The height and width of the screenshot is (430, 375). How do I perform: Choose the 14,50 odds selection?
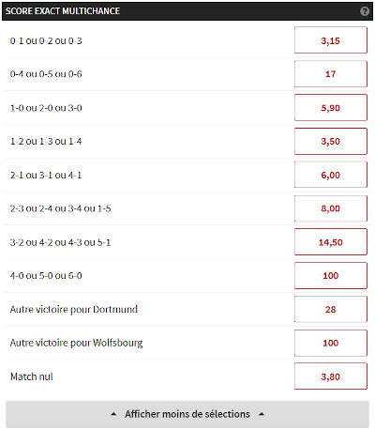pos(331,242)
